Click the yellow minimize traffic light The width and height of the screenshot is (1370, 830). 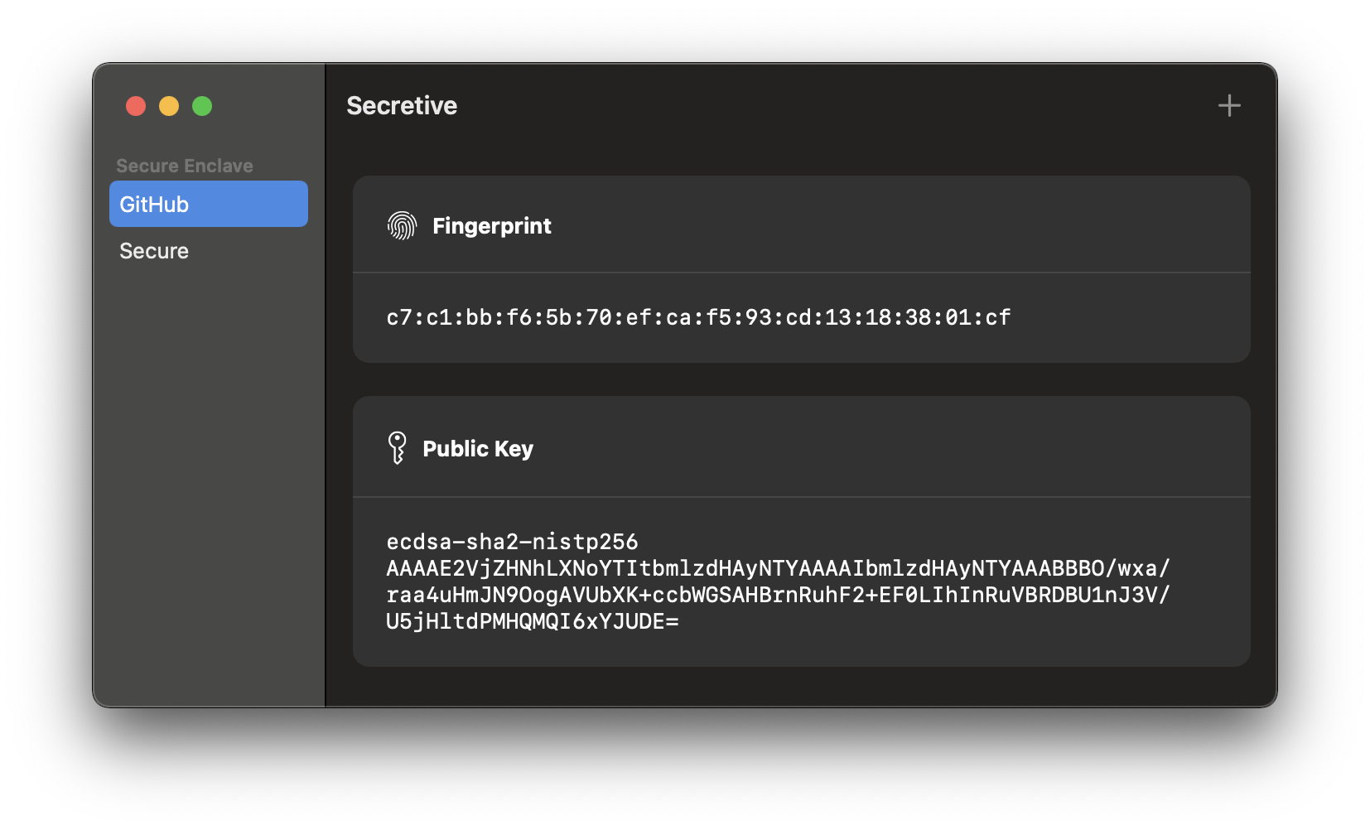tap(168, 106)
